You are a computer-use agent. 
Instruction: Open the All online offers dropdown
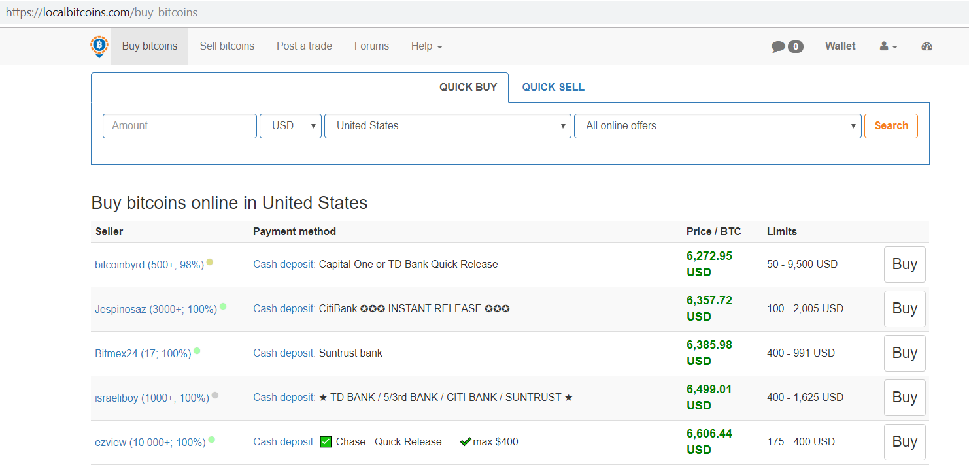(718, 126)
